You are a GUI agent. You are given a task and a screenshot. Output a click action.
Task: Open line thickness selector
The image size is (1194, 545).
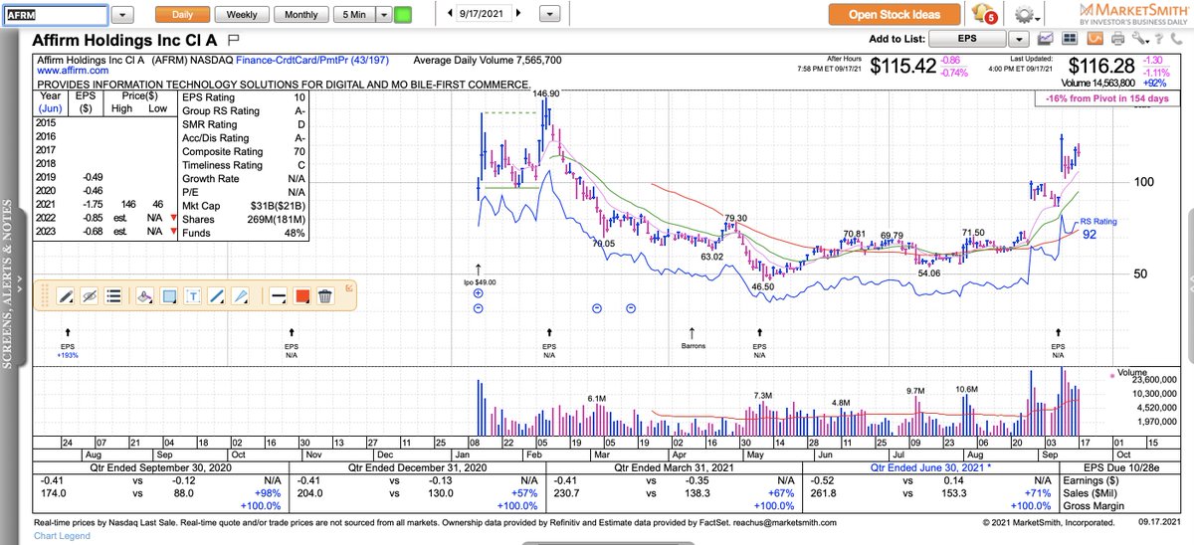coord(278,295)
